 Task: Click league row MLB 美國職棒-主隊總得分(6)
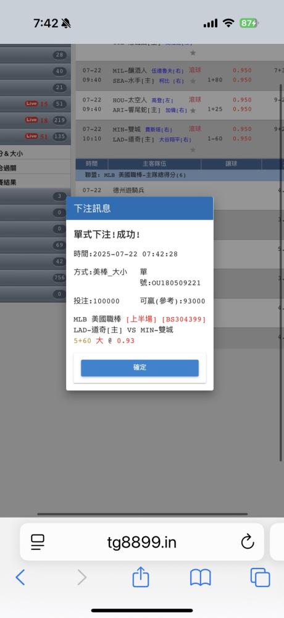[180, 175]
